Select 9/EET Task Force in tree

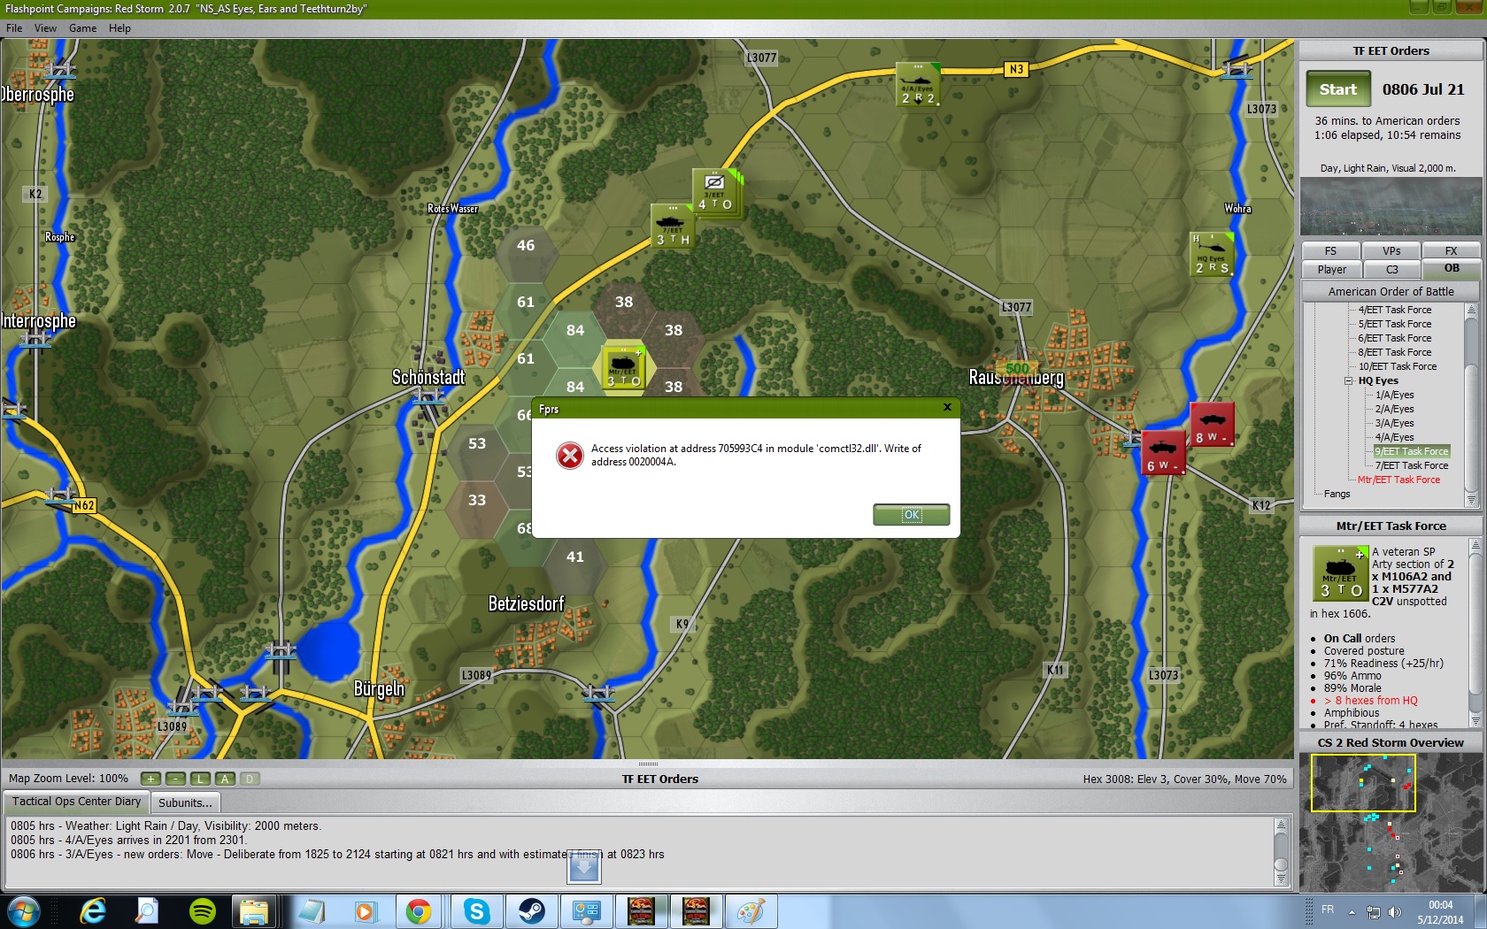pyautogui.click(x=1411, y=451)
